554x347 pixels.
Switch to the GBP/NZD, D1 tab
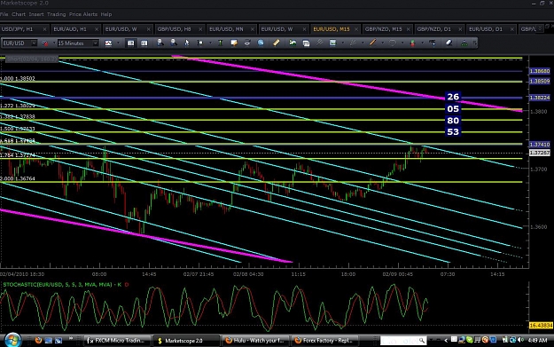[439, 29]
